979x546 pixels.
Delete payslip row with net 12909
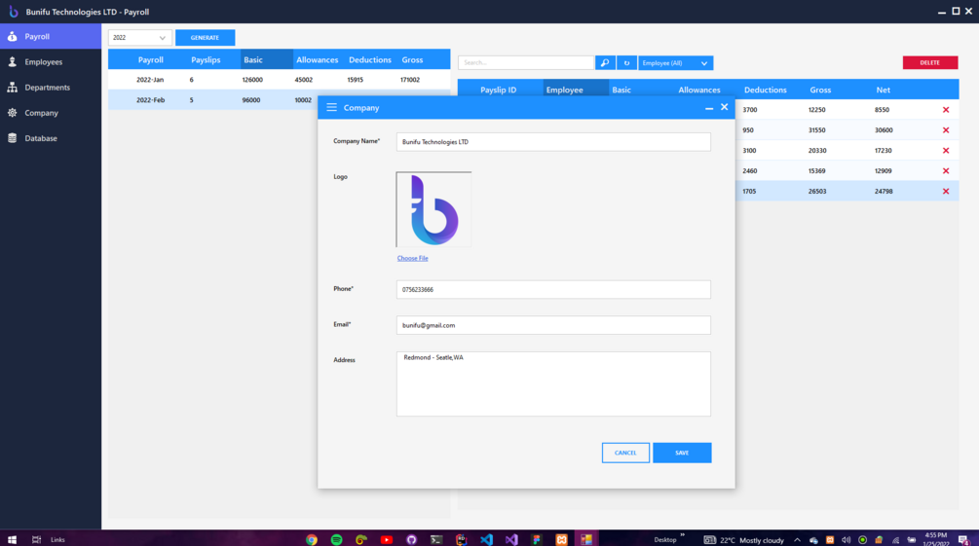coord(946,171)
